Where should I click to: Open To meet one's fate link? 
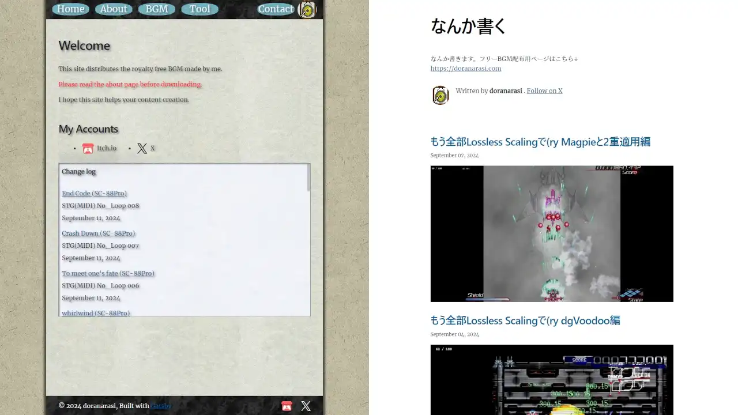(x=108, y=273)
